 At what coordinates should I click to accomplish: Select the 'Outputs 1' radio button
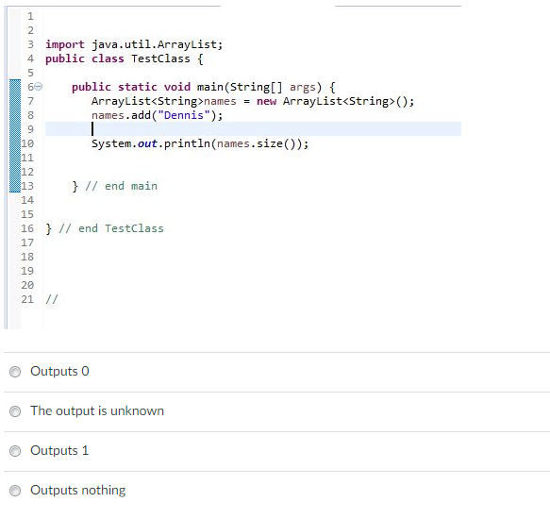[x=15, y=451]
